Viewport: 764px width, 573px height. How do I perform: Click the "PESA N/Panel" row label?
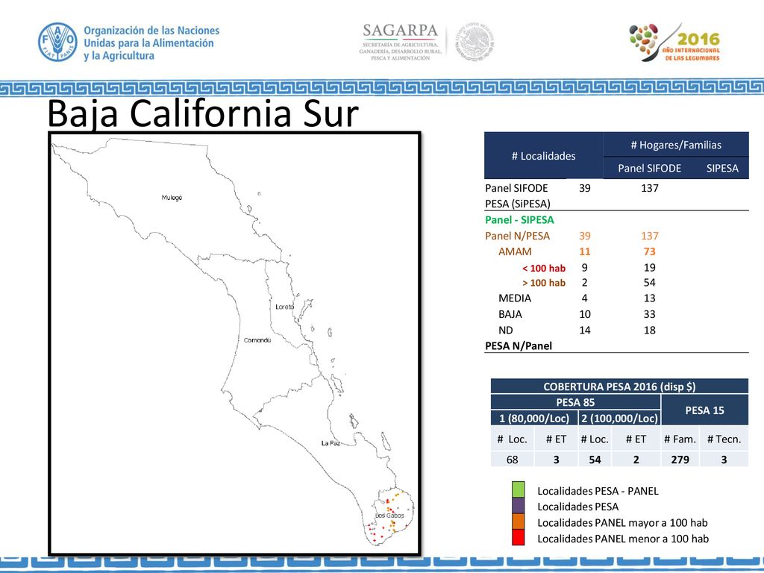click(x=519, y=346)
